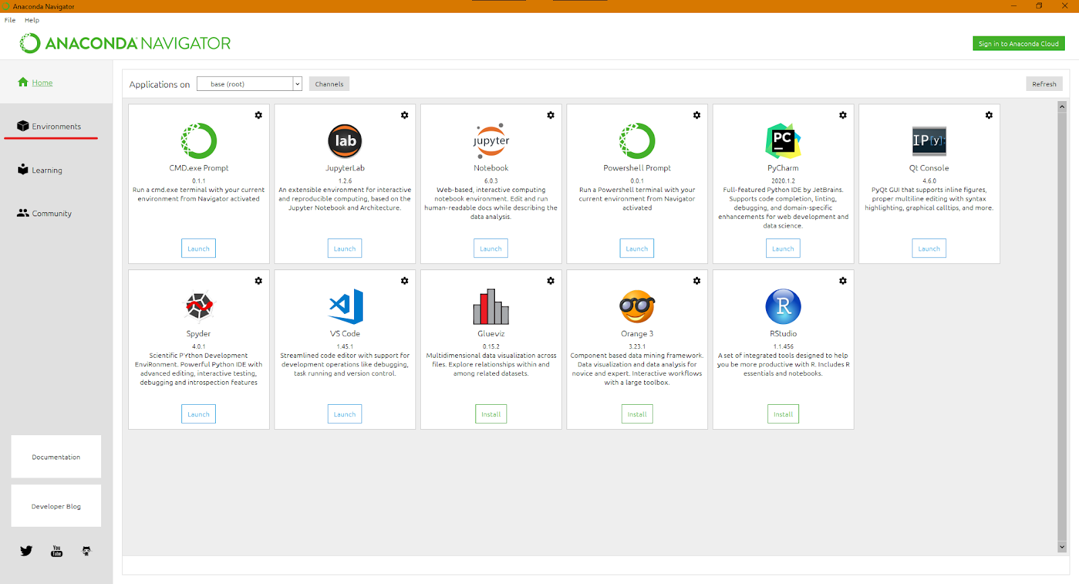Click the scrollbar down arrow
This screenshot has height=584, width=1079.
pyautogui.click(x=1062, y=548)
